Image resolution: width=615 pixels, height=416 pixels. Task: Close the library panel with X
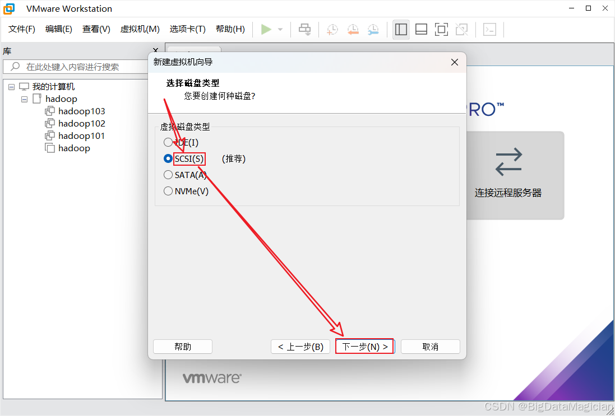[156, 50]
